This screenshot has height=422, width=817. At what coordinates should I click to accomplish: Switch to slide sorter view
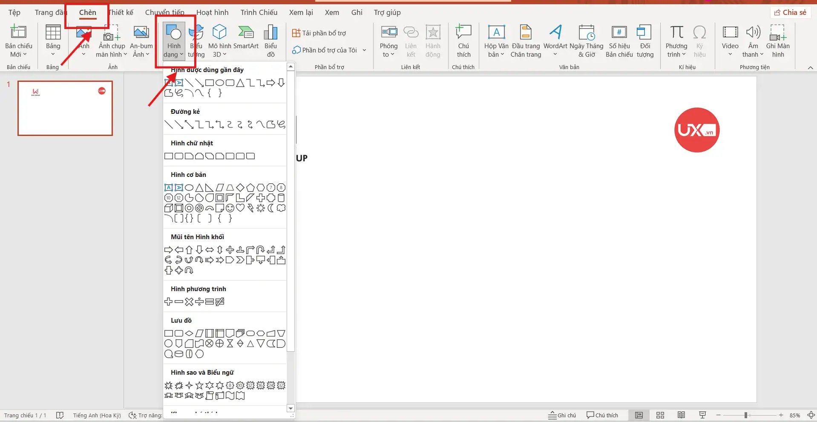click(660, 415)
